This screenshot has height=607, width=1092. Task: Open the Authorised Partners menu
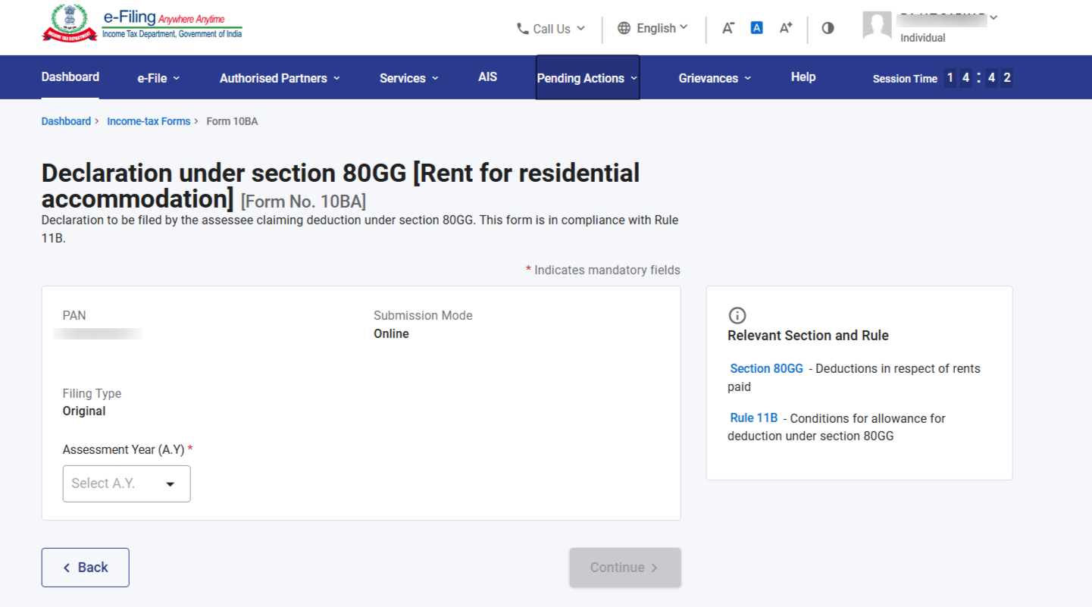(280, 78)
